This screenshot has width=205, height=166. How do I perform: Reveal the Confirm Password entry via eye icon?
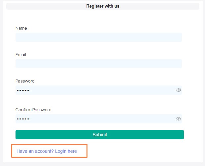(x=179, y=119)
